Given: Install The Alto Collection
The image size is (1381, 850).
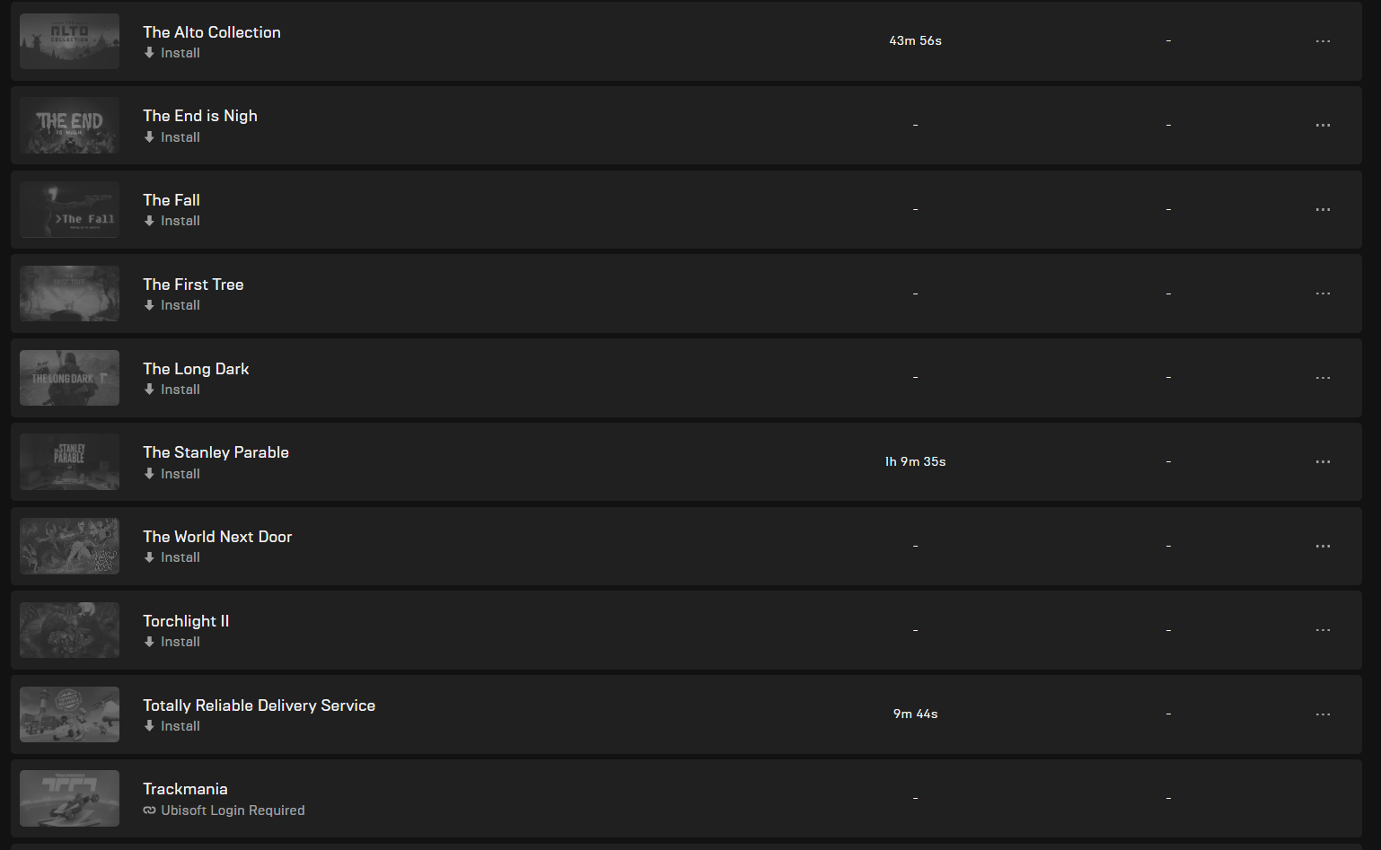Looking at the screenshot, I should [x=172, y=53].
